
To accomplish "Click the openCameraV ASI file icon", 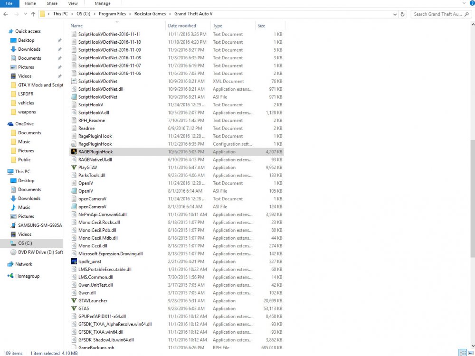I will coord(74,207).
